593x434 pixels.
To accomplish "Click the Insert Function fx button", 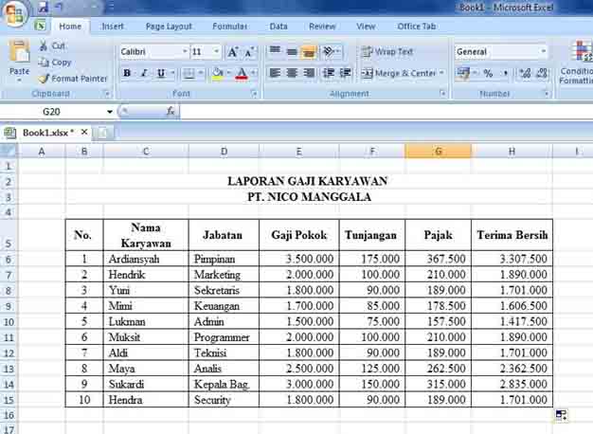I will pyautogui.click(x=171, y=111).
